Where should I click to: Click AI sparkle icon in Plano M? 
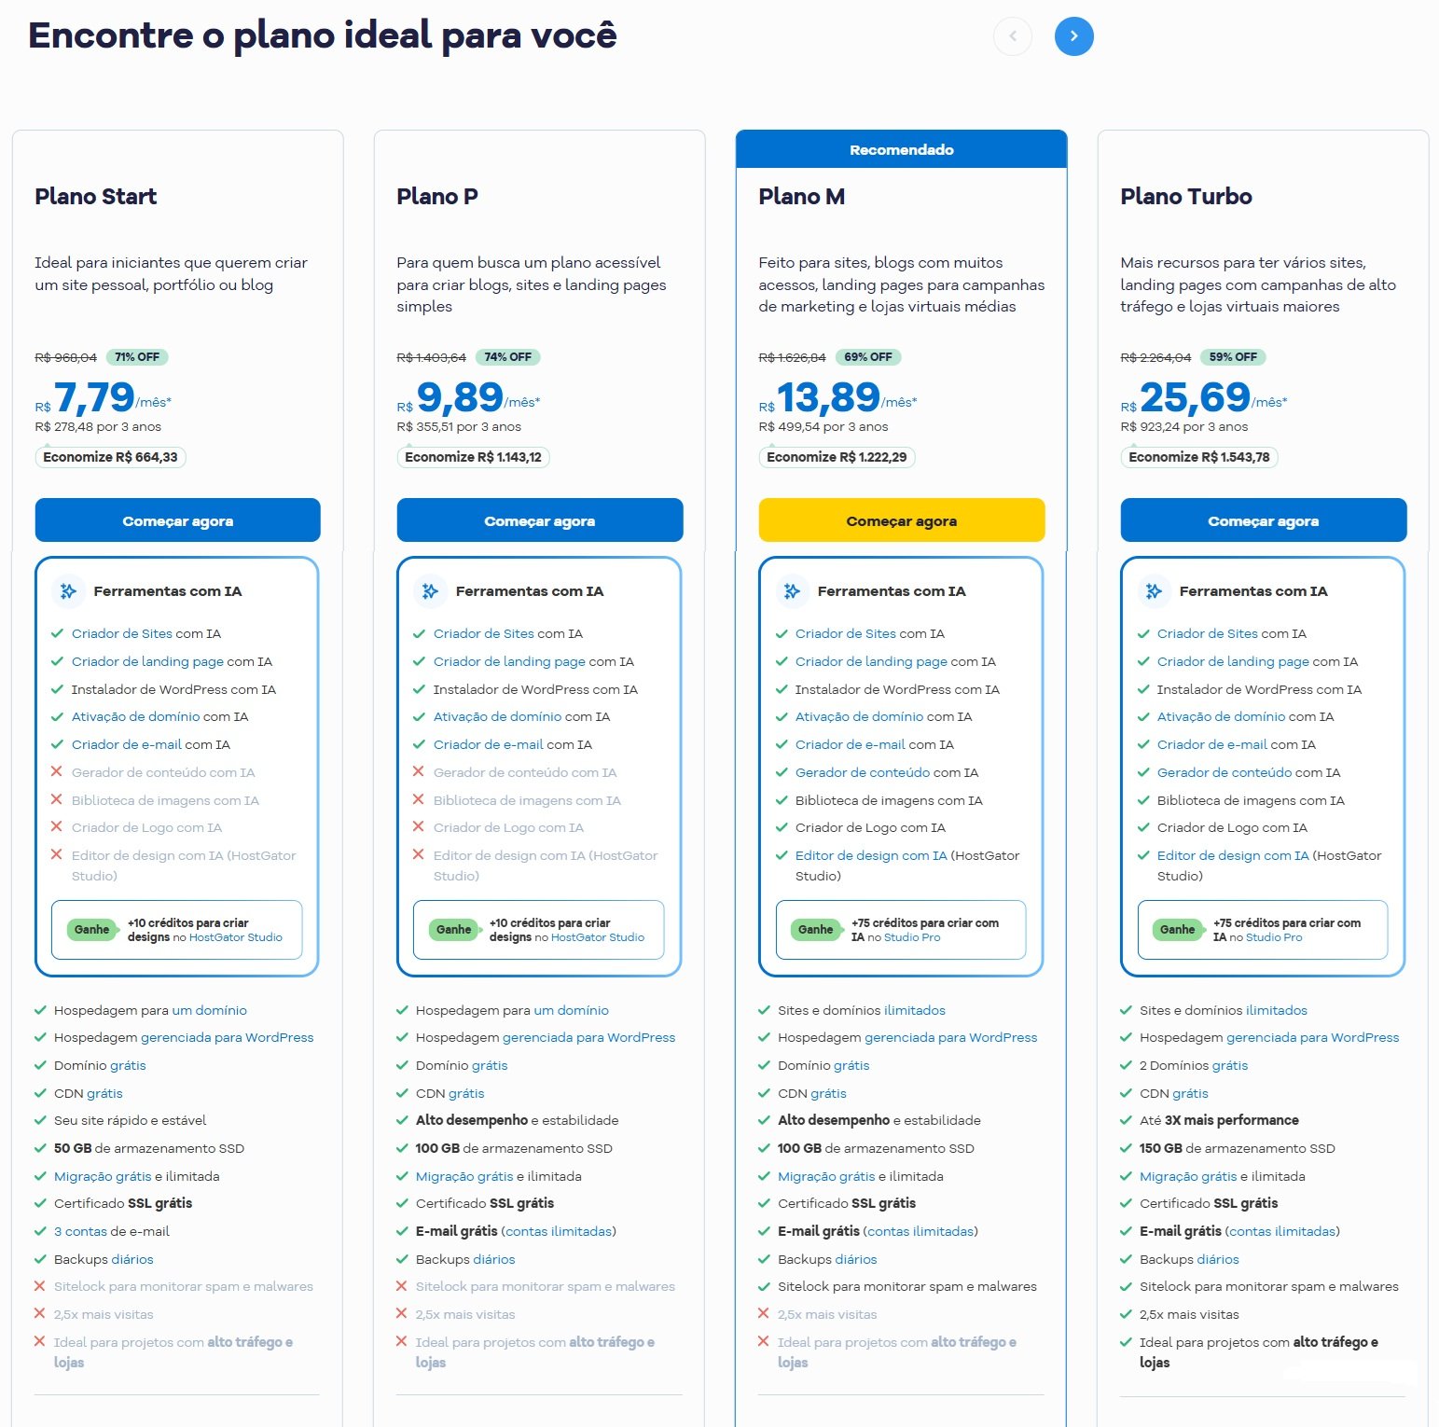point(792,591)
